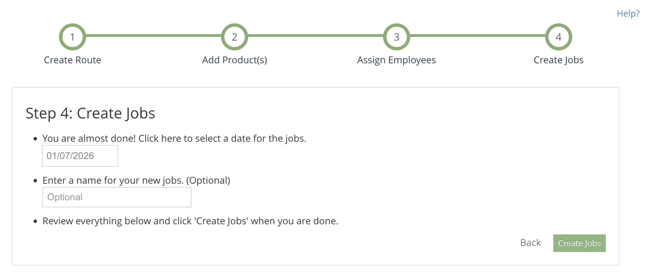This screenshot has height=275, width=656.
Task: Focus the Optional job name field
Action: pyautogui.click(x=117, y=197)
